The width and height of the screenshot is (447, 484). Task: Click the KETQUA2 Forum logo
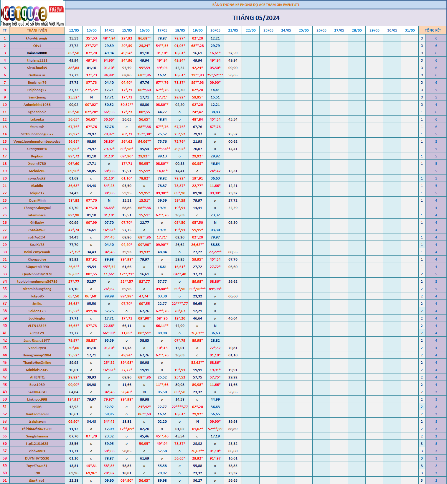click(x=32, y=14)
